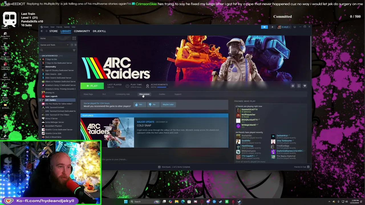Viewport: 365px width, 205px height.
Task: Open ARC Raiders achievements
Action: point(157,85)
